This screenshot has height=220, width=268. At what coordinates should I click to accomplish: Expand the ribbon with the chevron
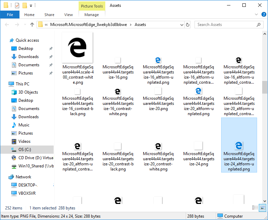click(x=256, y=14)
